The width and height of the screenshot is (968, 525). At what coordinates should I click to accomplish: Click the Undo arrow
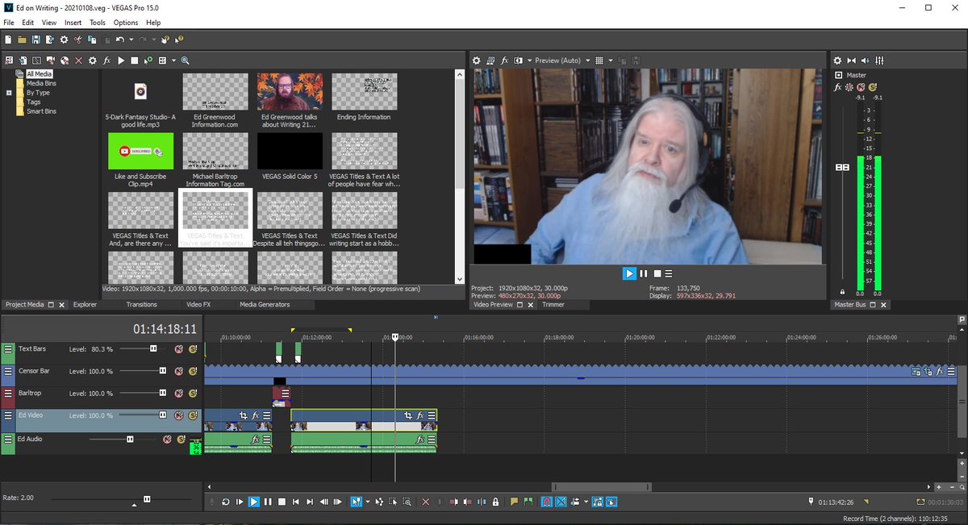(119, 40)
